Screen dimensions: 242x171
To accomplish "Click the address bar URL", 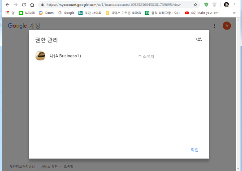I will pyautogui.click(x=113, y=5).
